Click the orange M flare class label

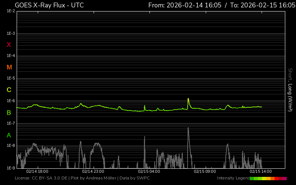click(9, 67)
